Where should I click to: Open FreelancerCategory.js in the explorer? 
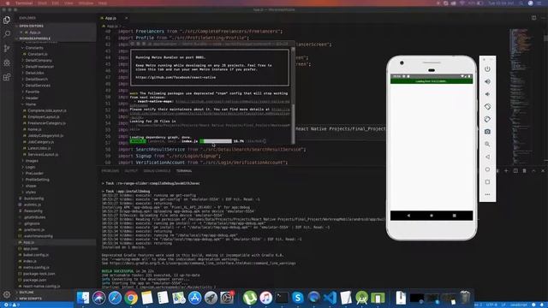46,123
